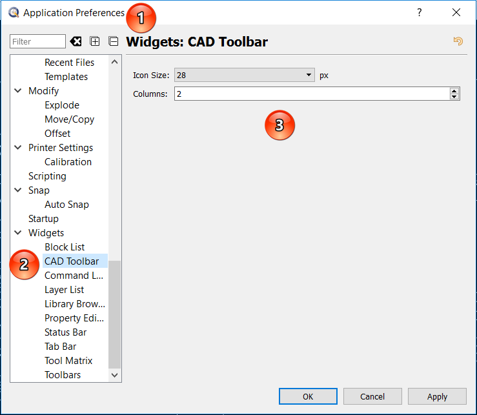Screen dimensions: 477x415
Task: Open Auto Snap settings
Action: [x=66, y=205]
